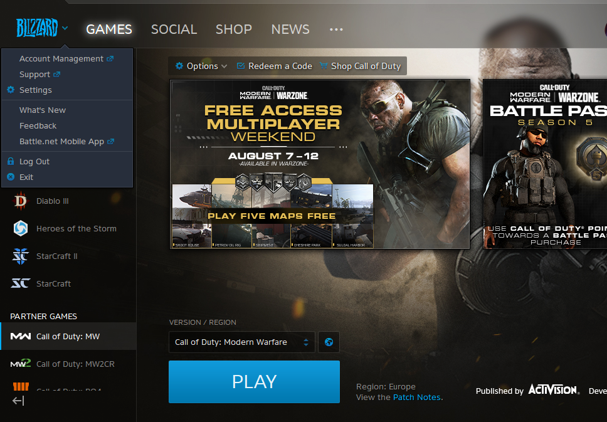Image resolution: width=607 pixels, height=422 pixels.
Task: Open the SOCIAL tab
Action: point(174,29)
